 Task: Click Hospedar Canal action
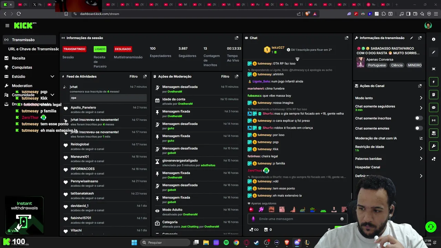tap(368, 167)
